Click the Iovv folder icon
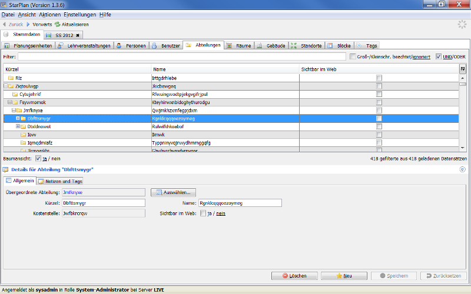Screen dimensions: 471x294 coord(23,135)
